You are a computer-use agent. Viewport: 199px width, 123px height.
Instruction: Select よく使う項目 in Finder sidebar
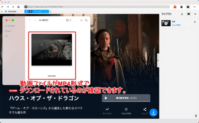(x=10, y=26)
